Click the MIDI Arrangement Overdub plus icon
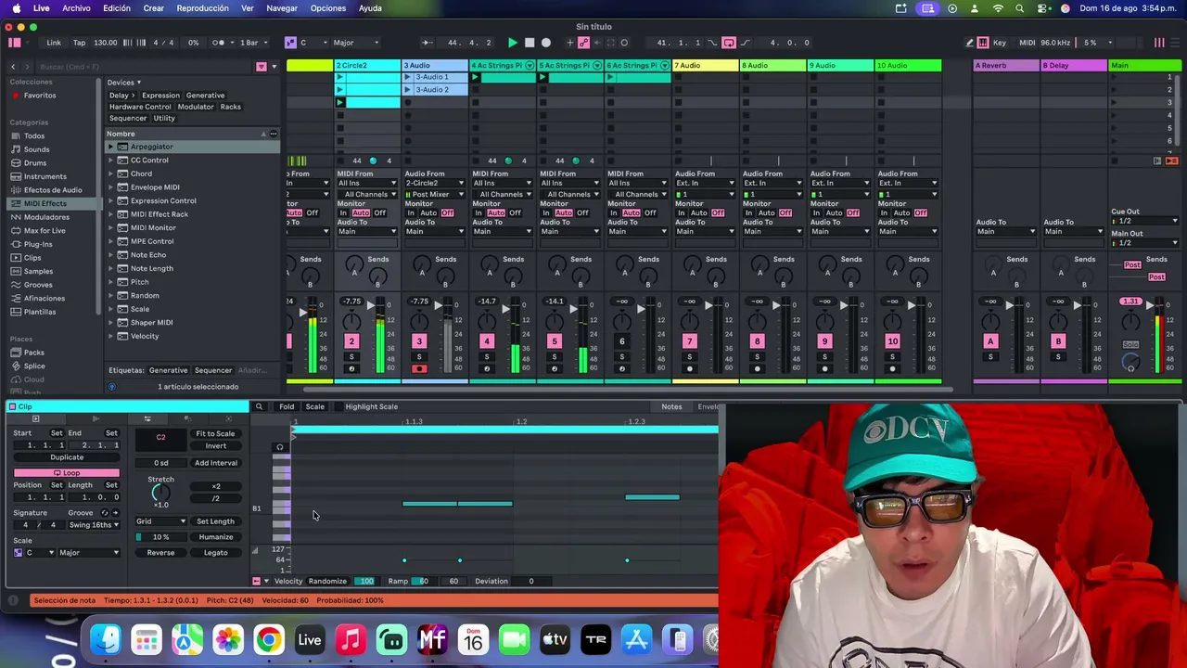Screen dimensions: 1187x668 click(x=569, y=43)
